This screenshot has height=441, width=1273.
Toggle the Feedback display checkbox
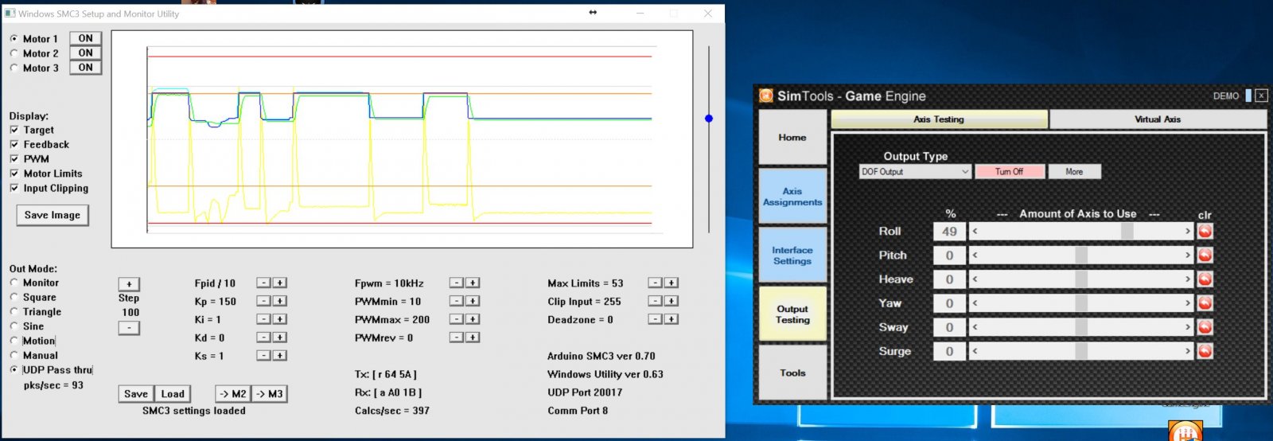(14, 144)
